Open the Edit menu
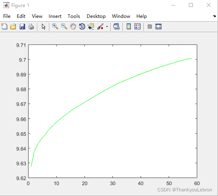Screen dimensions: 218x196 click(x=21, y=16)
